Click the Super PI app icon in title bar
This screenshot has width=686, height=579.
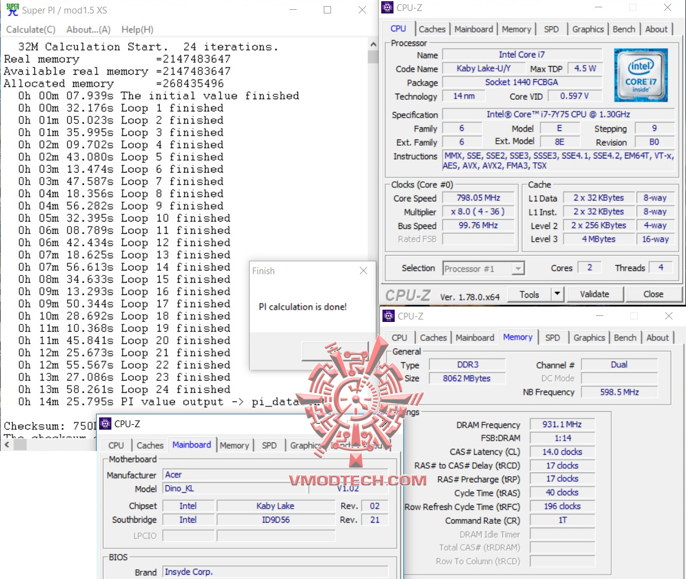(x=13, y=10)
